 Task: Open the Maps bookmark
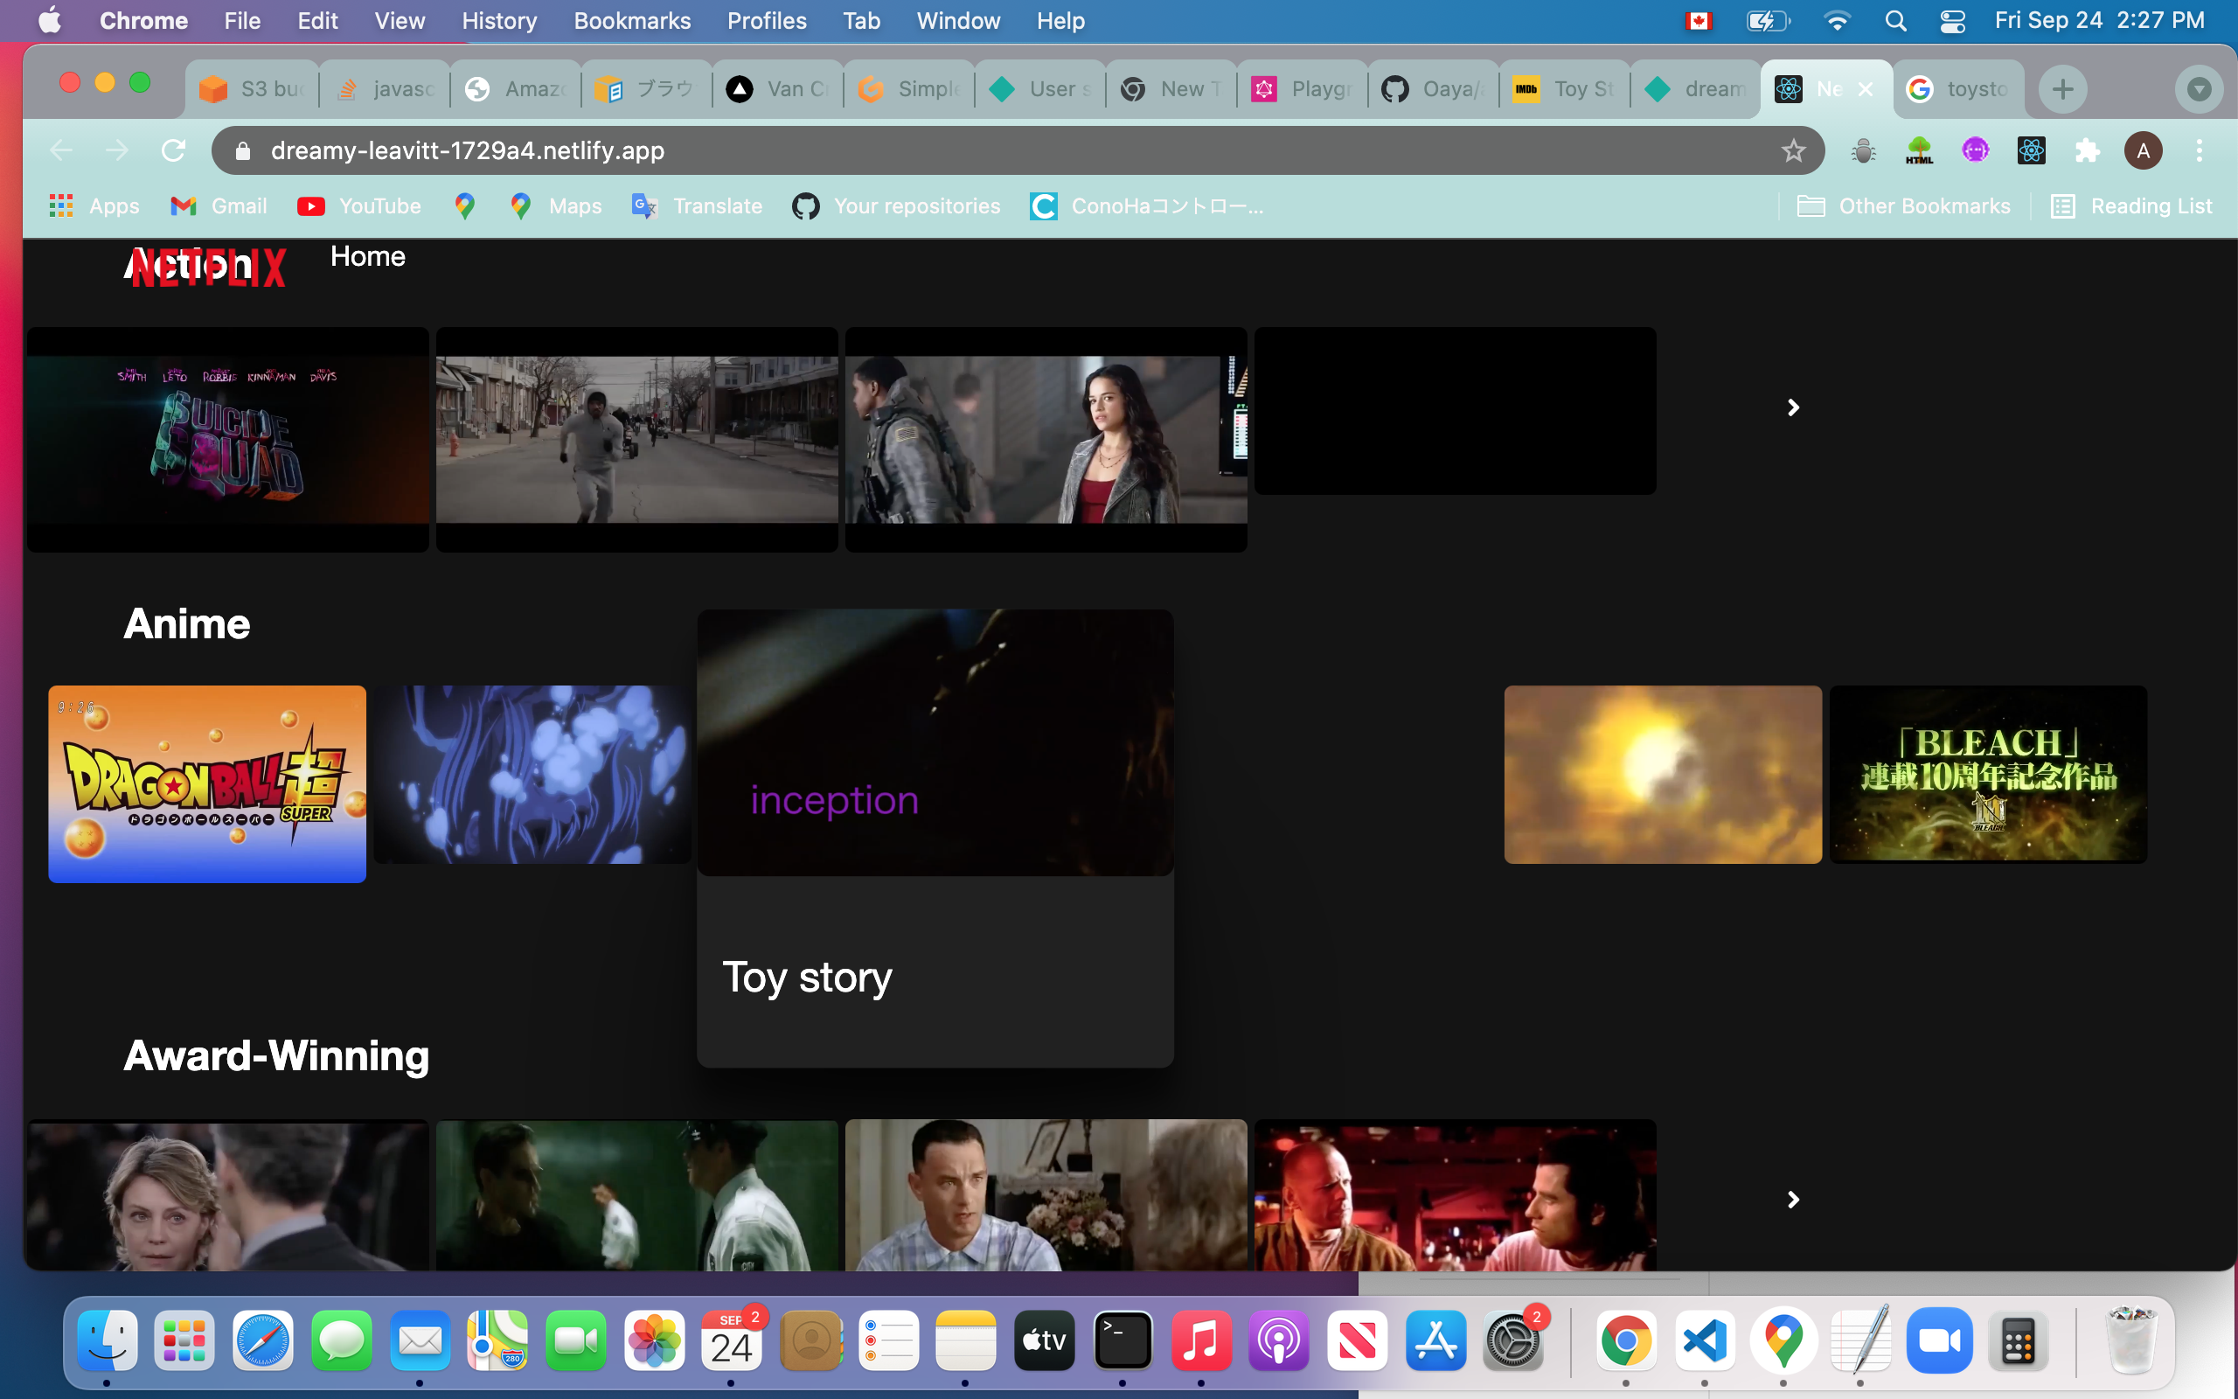click(555, 205)
